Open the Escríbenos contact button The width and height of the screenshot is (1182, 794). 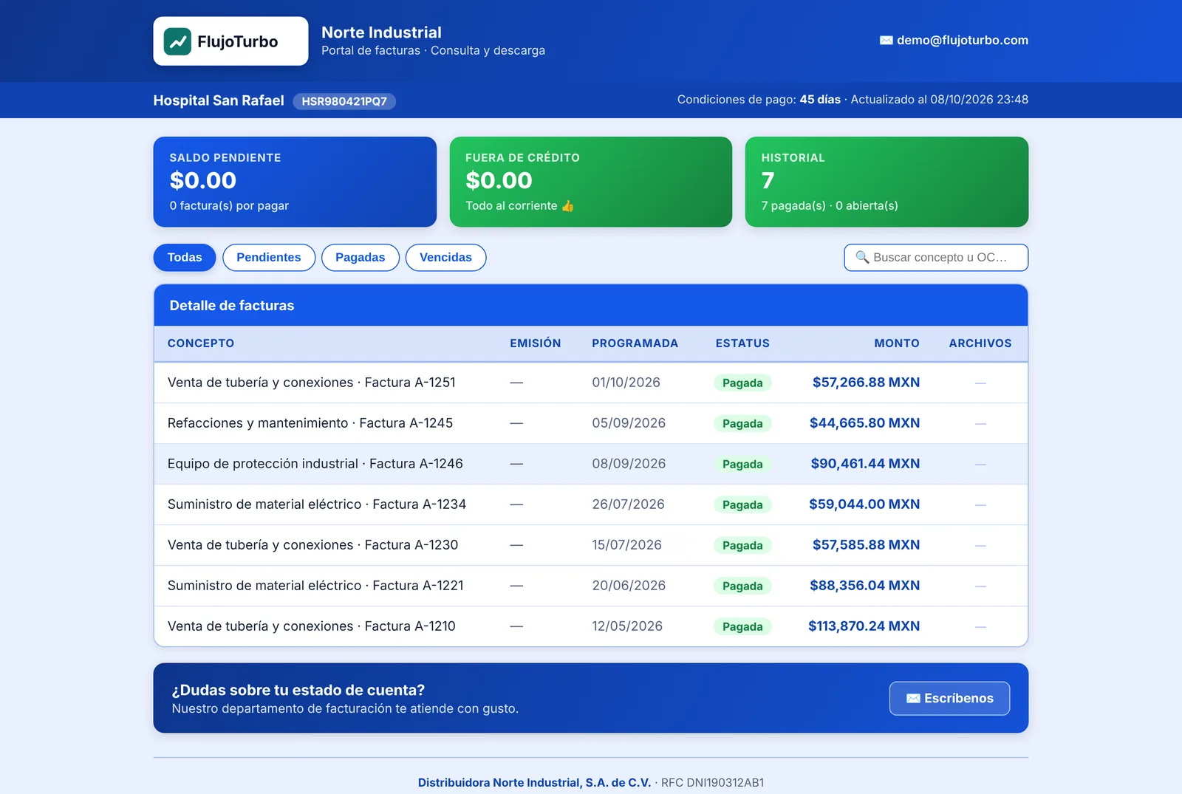[x=949, y=699]
